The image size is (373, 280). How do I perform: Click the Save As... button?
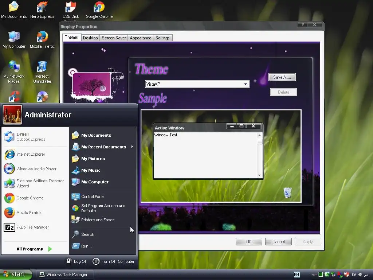pyautogui.click(x=282, y=77)
